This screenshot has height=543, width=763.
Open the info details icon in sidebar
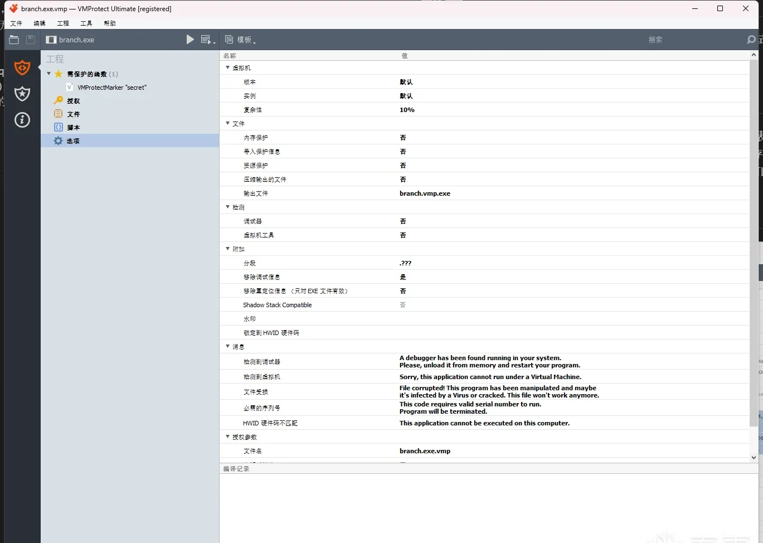[x=22, y=119]
